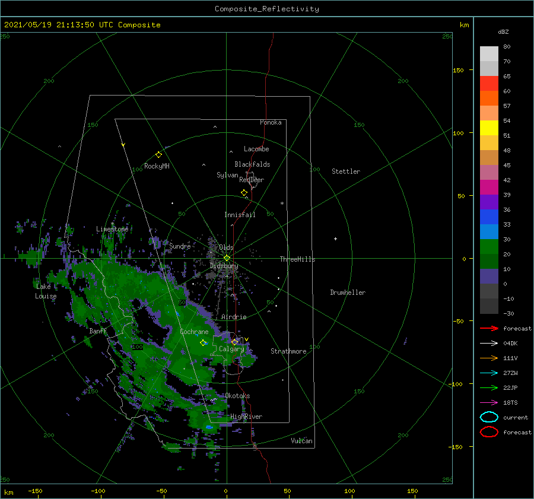Viewport: 534px width, 499px height.
Task: Click the Lake Louise label
Action: [46, 291]
